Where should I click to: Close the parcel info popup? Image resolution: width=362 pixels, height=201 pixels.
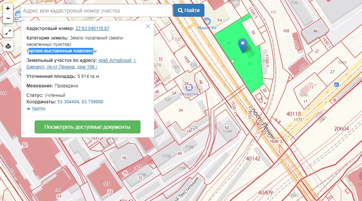point(148,26)
